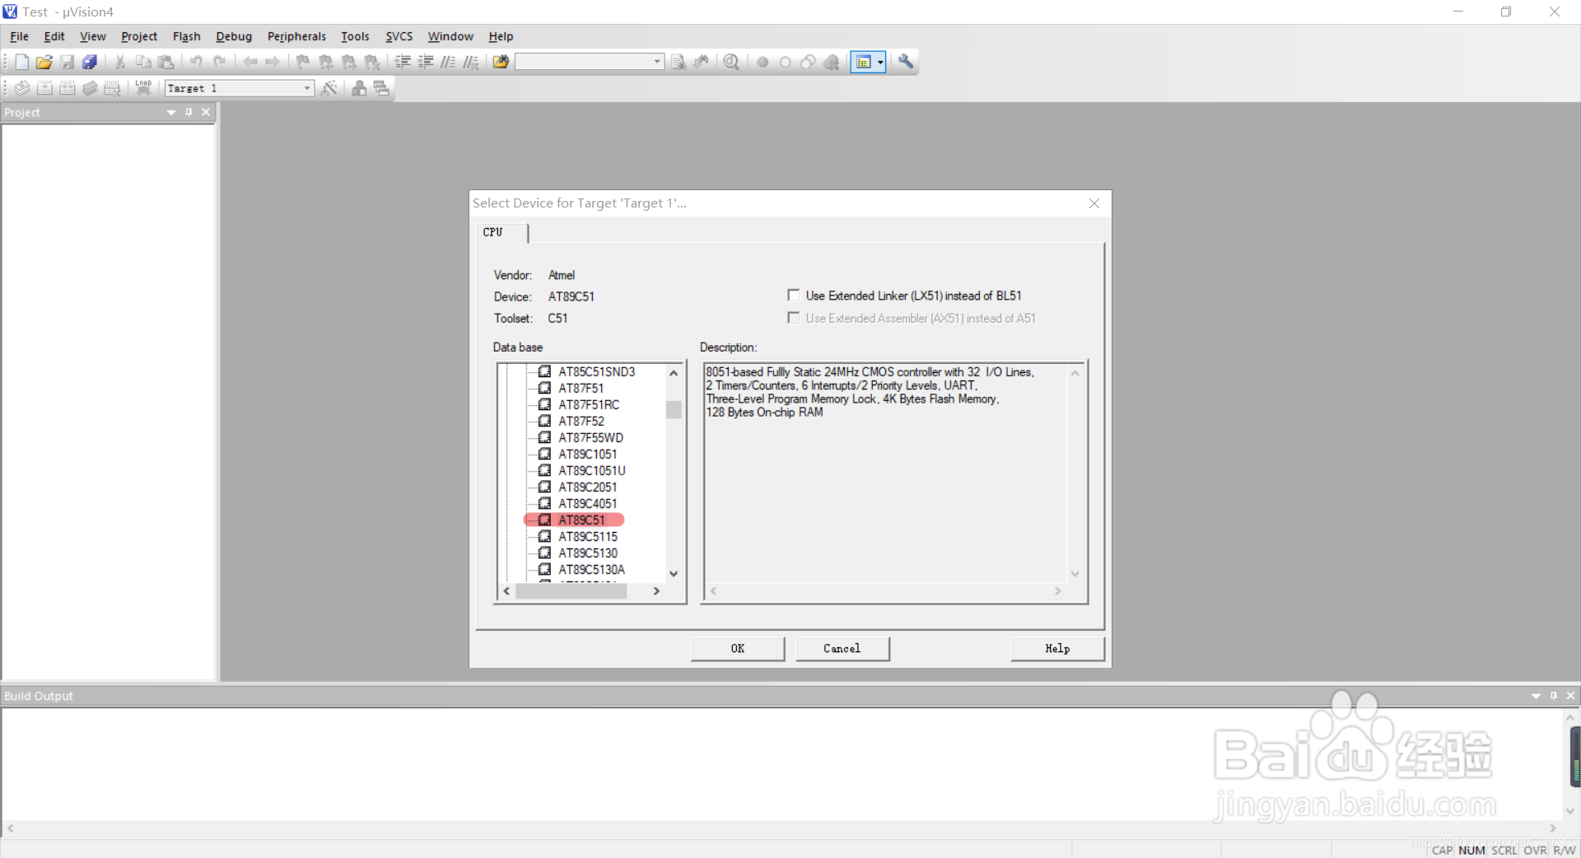
Task: Click the Paste clipboard icon
Action: [166, 62]
